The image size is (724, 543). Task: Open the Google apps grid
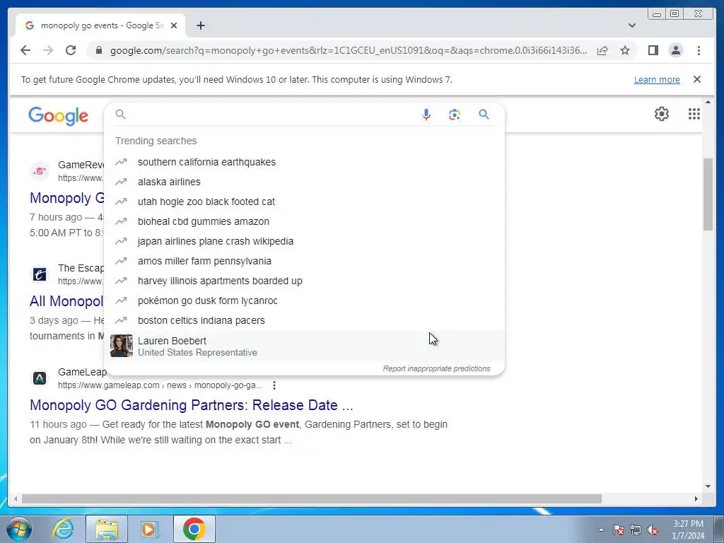[x=694, y=114]
